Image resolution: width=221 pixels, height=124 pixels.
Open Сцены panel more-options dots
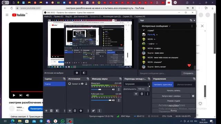pos(65,111)
